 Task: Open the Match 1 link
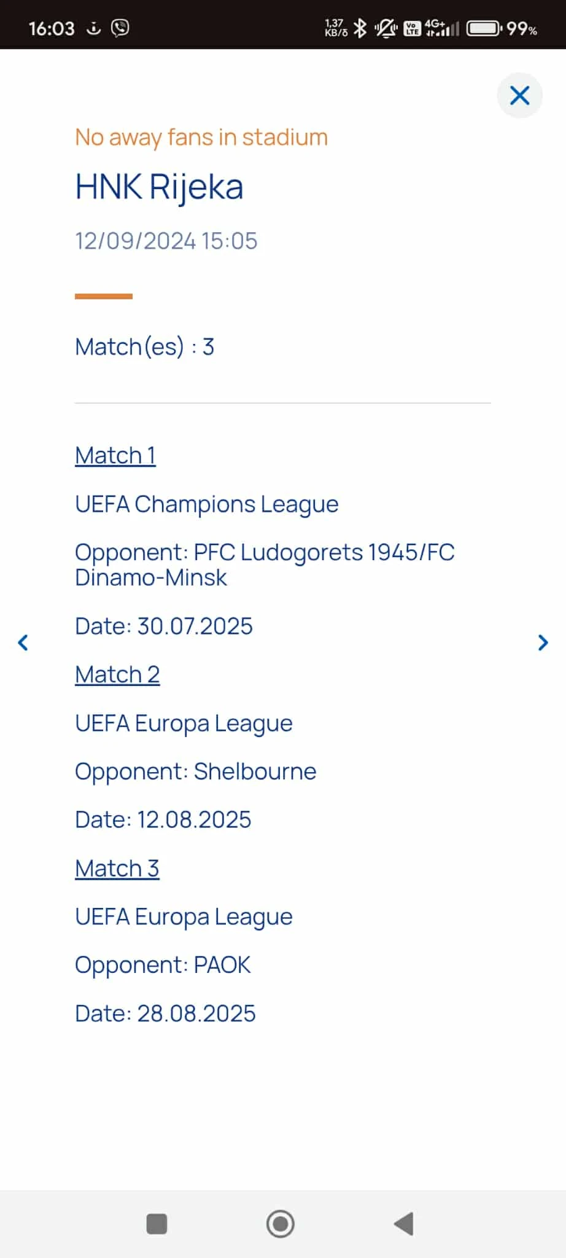(x=115, y=456)
